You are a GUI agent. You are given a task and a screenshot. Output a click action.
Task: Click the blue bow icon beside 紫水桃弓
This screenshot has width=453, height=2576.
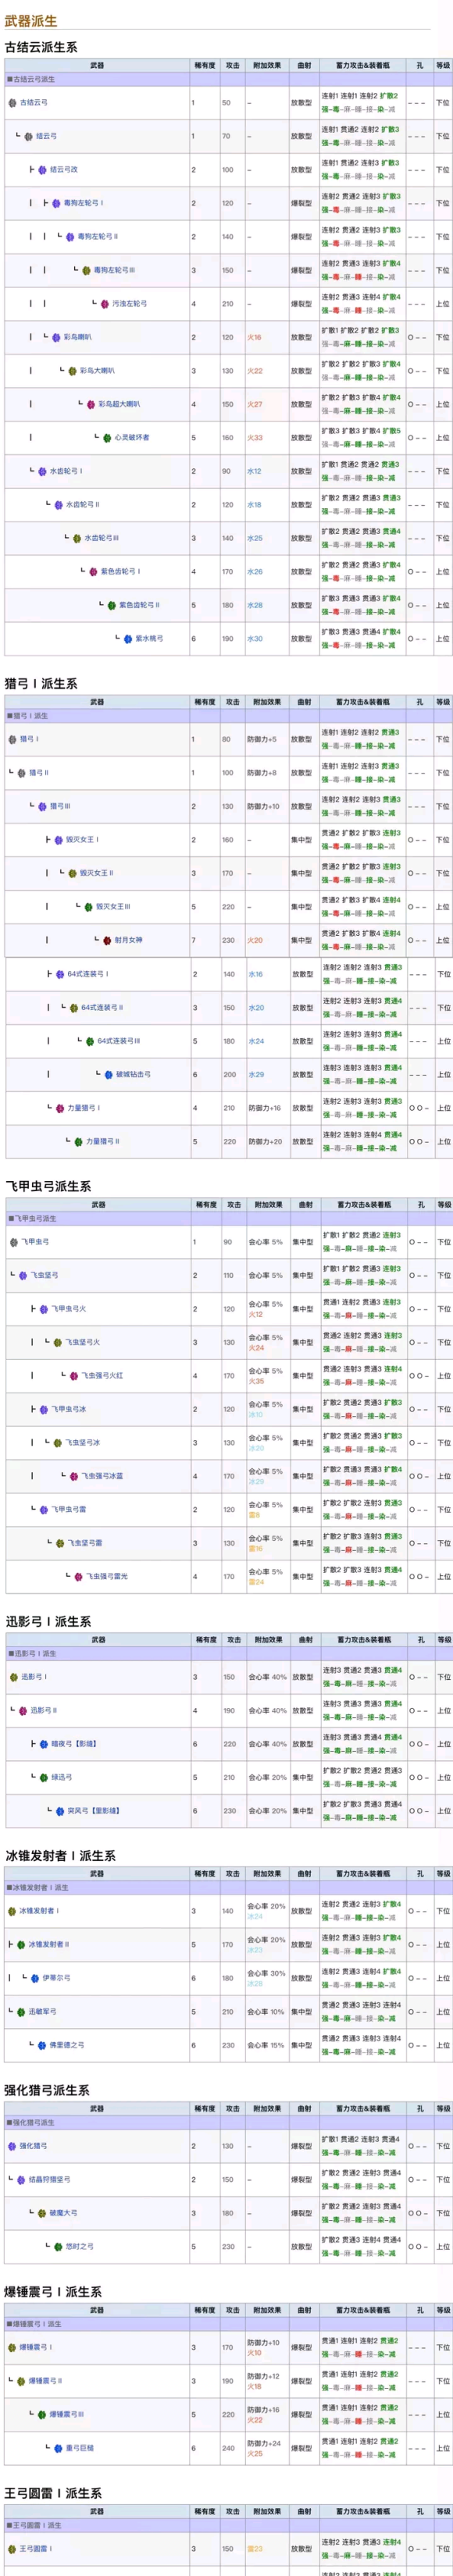coord(128,639)
